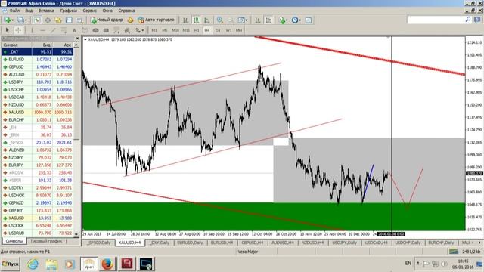The width and height of the screenshot is (484, 272).
Task: Select the Vertical Line drawing tool
Action: pyautogui.click(x=32, y=30)
